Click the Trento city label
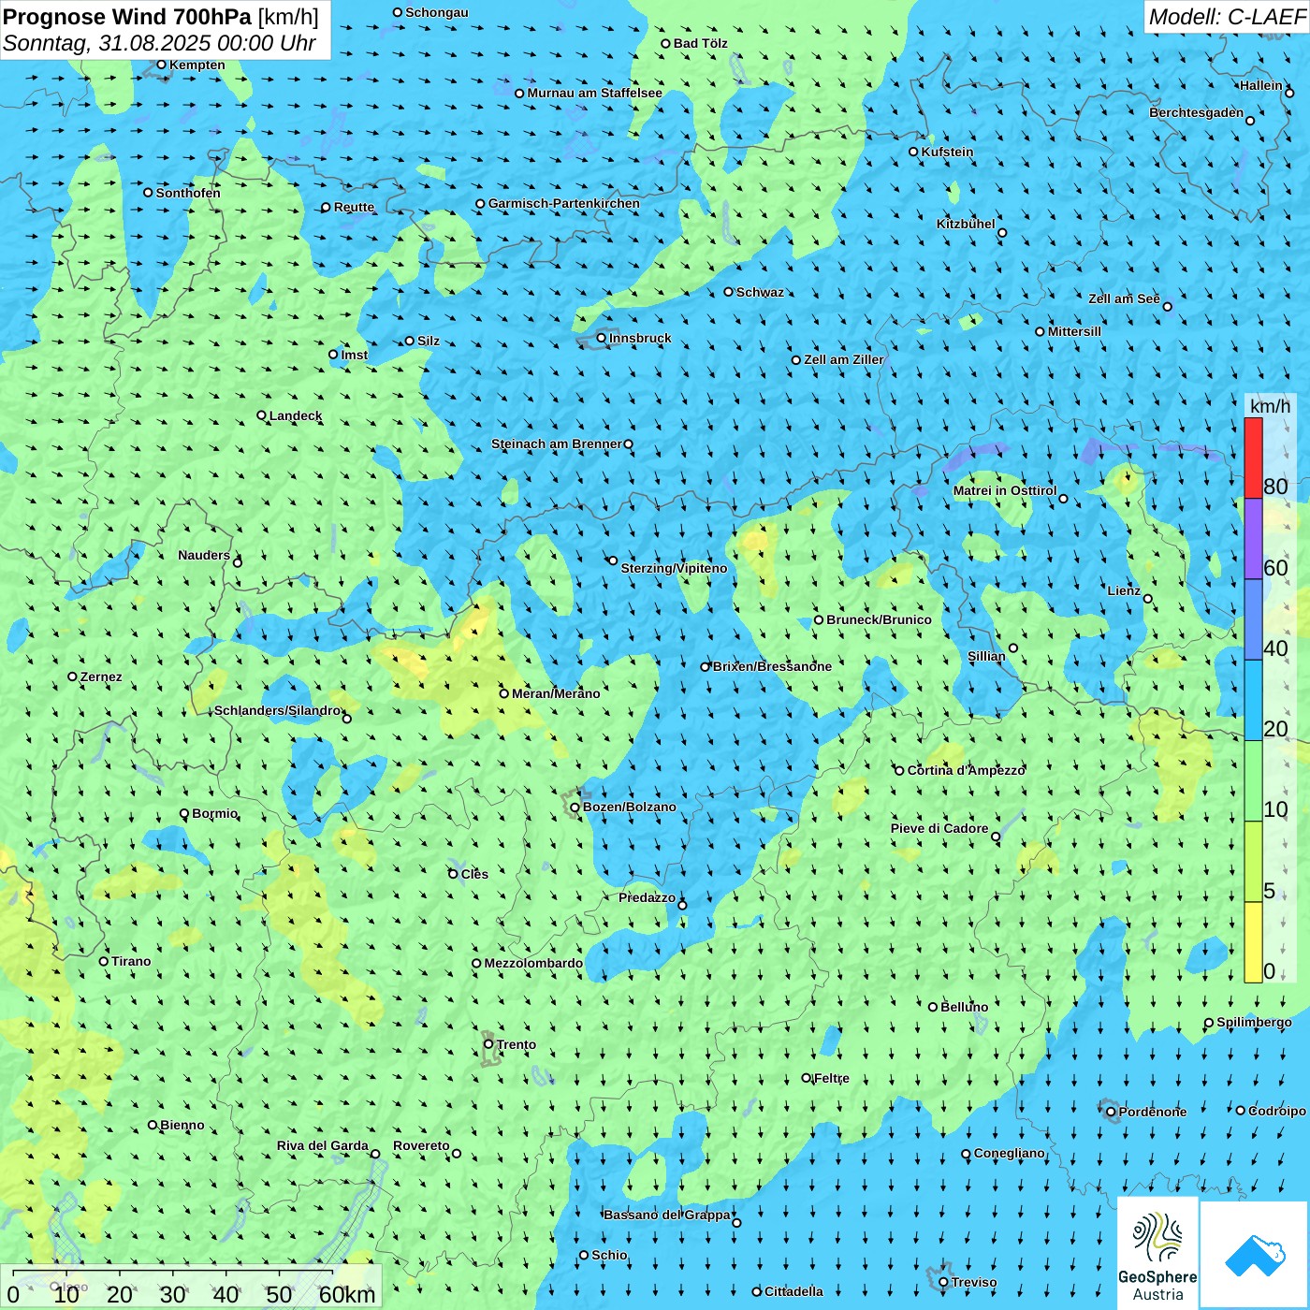The height and width of the screenshot is (1310, 1310). click(517, 1044)
